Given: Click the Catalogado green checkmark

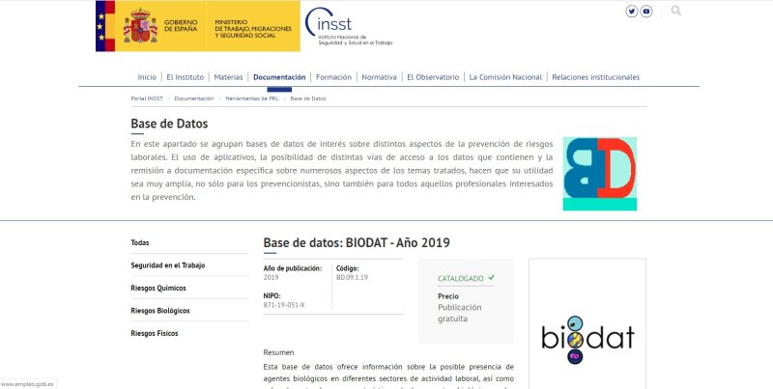Looking at the screenshot, I should [x=491, y=278].
